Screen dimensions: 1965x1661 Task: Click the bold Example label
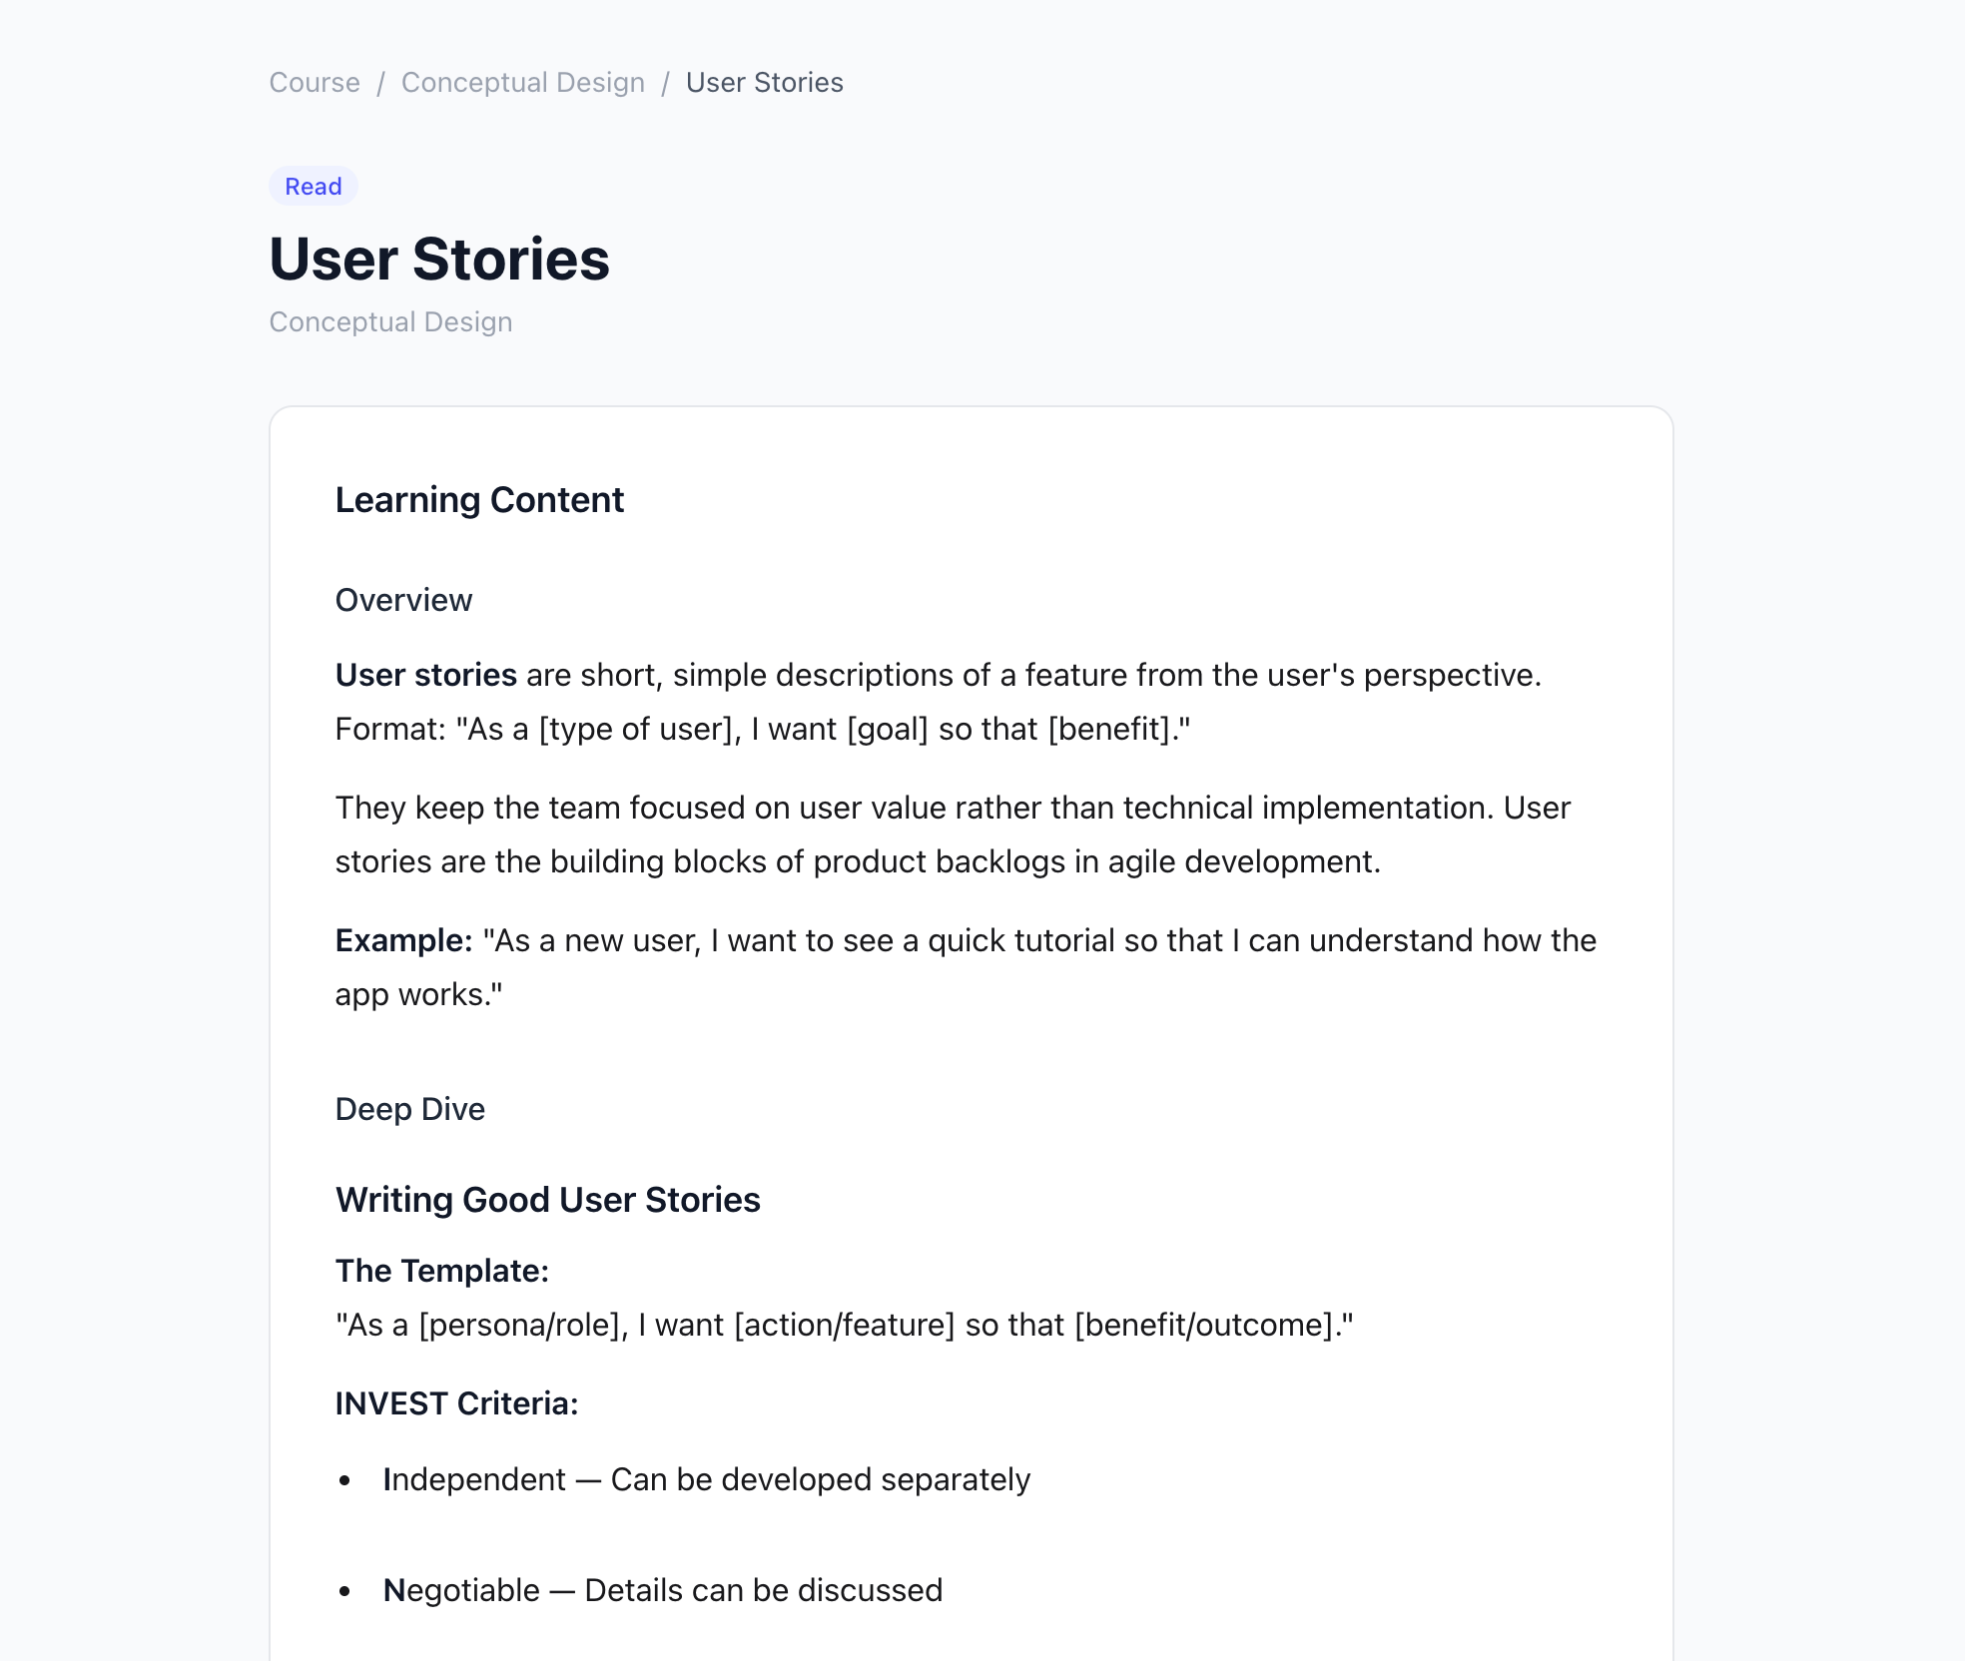coord(403,941)
